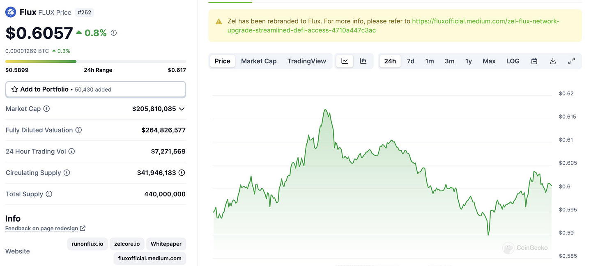Click the price chart peak near $0.615
The image size is (598, 266).
coord(325,110)
